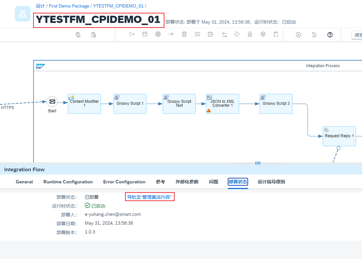Click the settings gear icon in the toolbar
362x259 pixels.
click(263, 34)
